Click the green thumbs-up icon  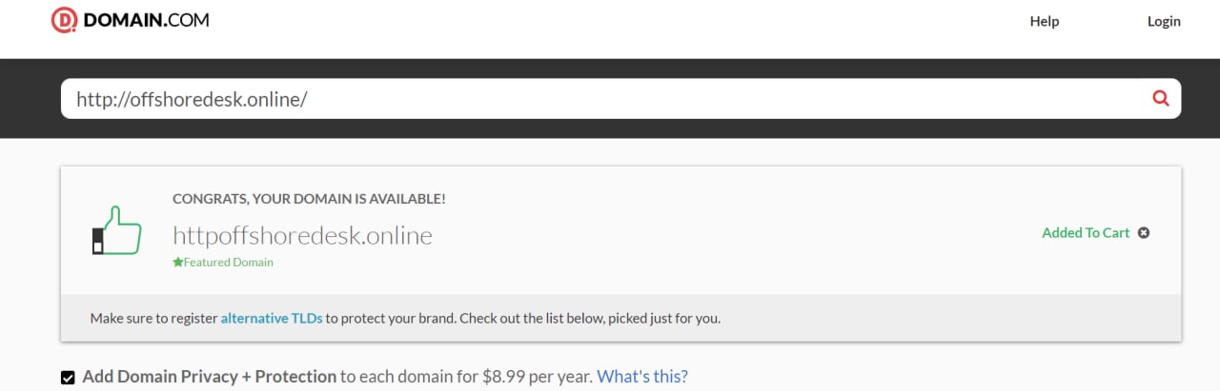[x=115, y=231]
